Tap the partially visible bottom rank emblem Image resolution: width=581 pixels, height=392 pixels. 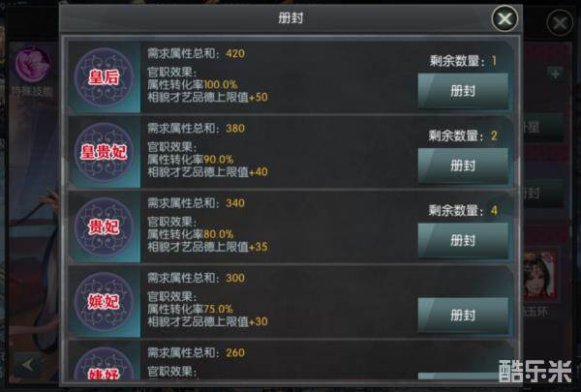tap(104, 363)
